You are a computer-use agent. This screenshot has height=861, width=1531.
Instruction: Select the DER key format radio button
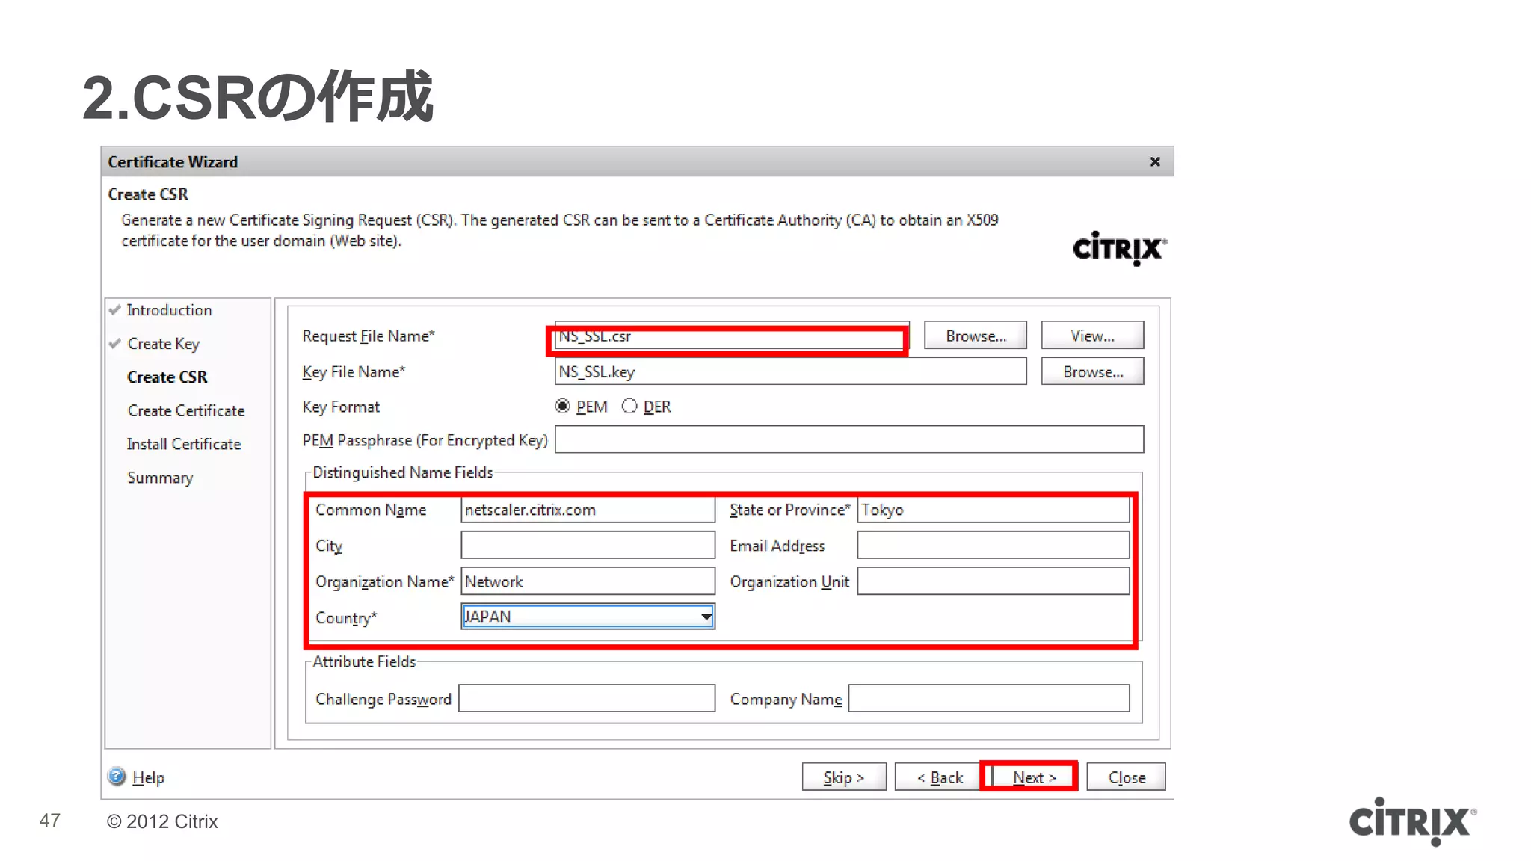[x=629, y=406]
